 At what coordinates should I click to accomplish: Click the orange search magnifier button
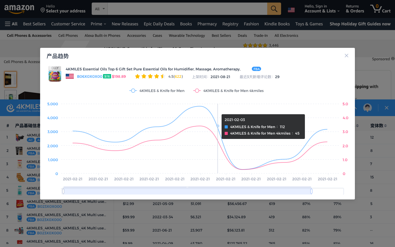[x=274, y=9]
